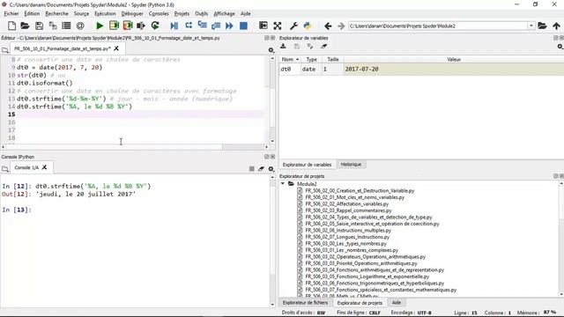Switch to Explorateur de projets tab
This screenshot has width=564, height=317.
click(x=360, y=303)
